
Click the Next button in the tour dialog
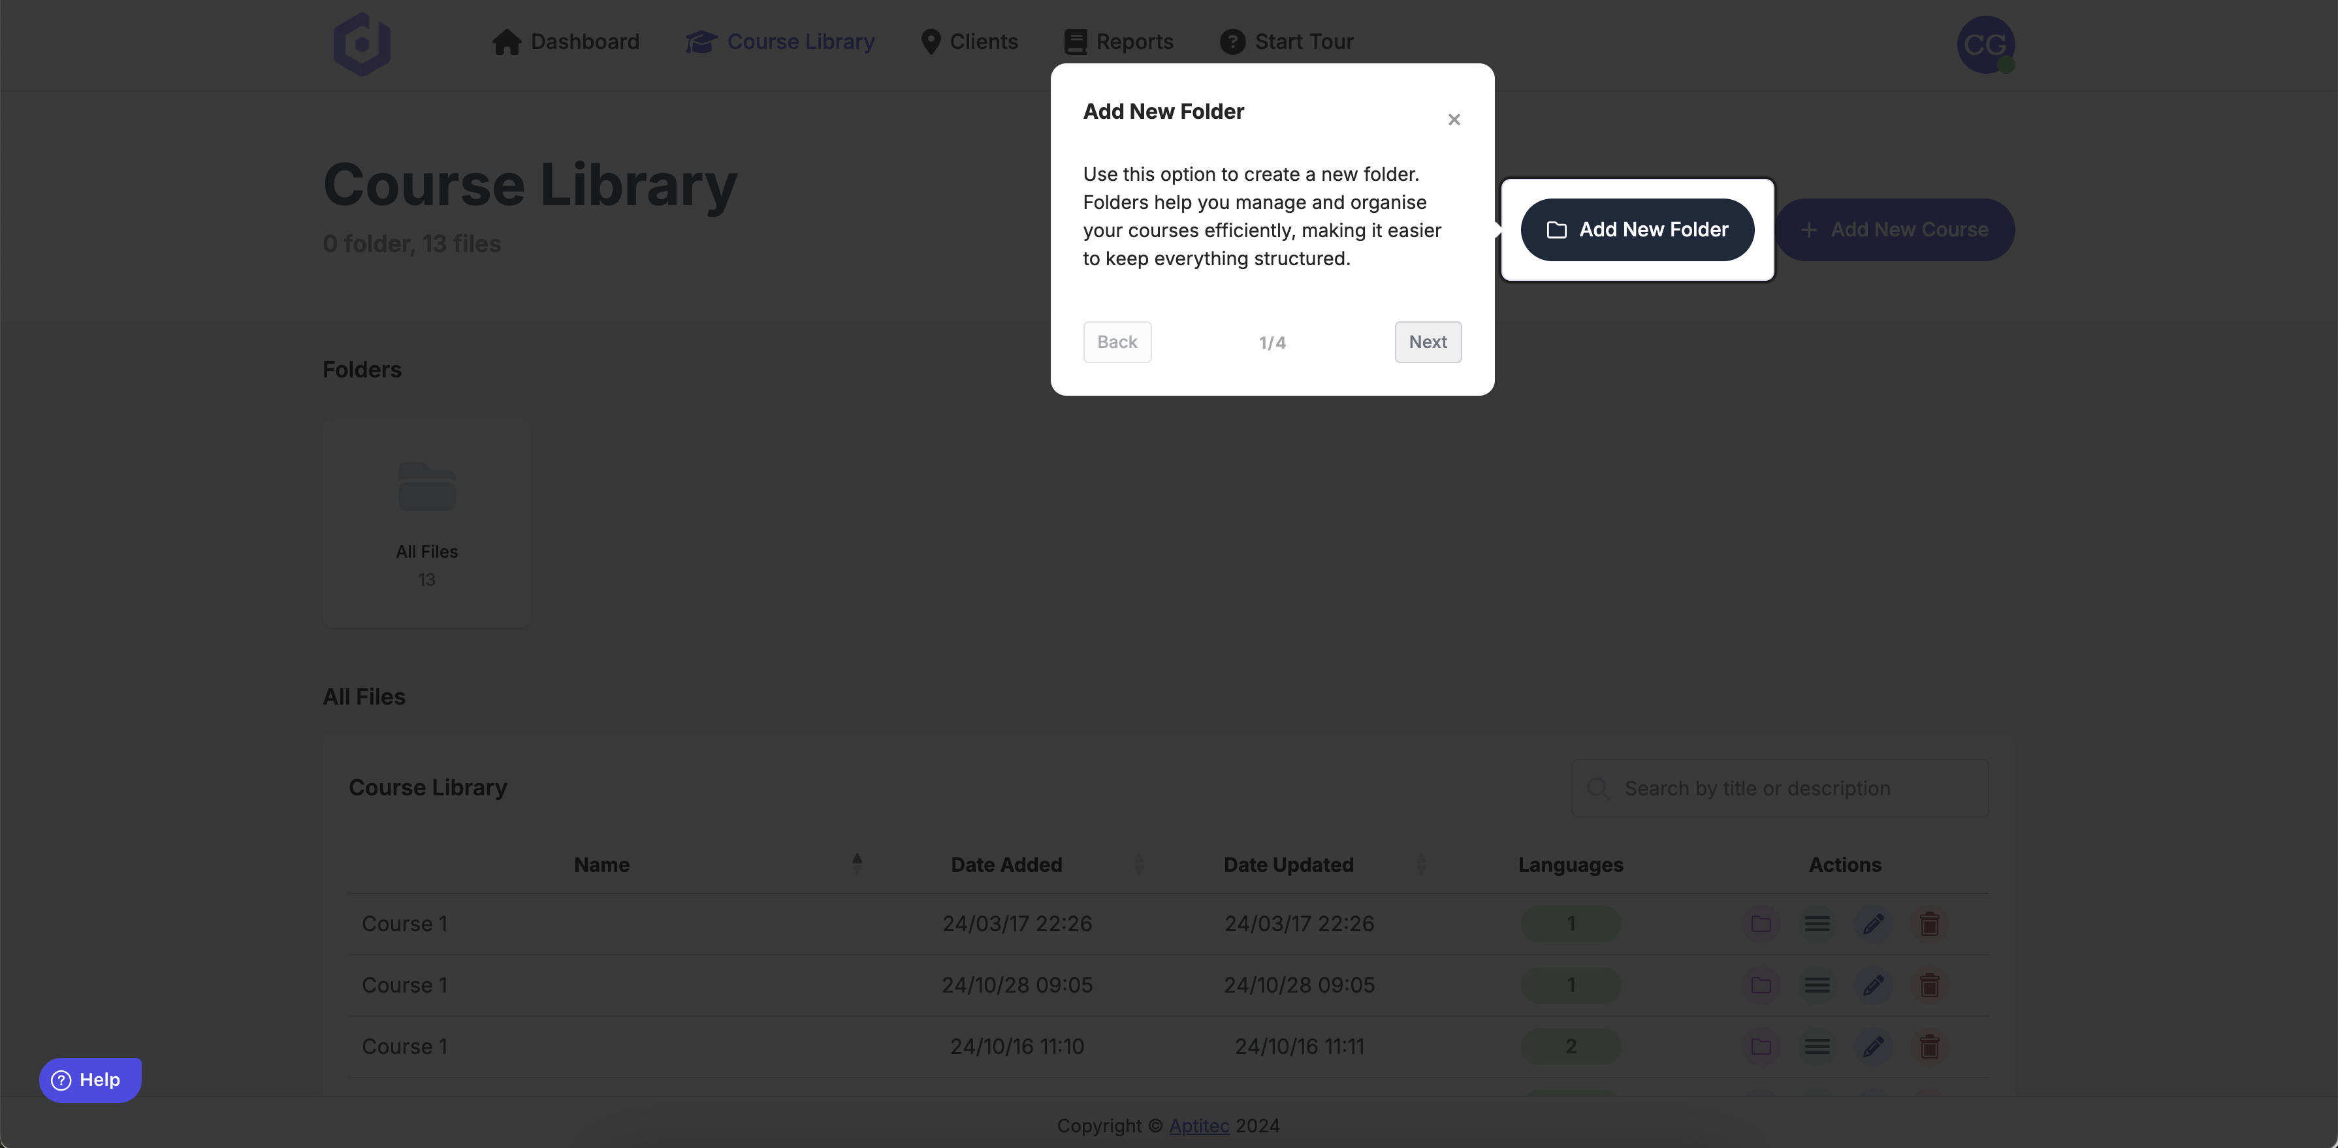(x=1427, y=342)
